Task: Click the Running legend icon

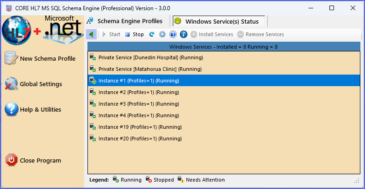Action: click(x=116, y=180)
